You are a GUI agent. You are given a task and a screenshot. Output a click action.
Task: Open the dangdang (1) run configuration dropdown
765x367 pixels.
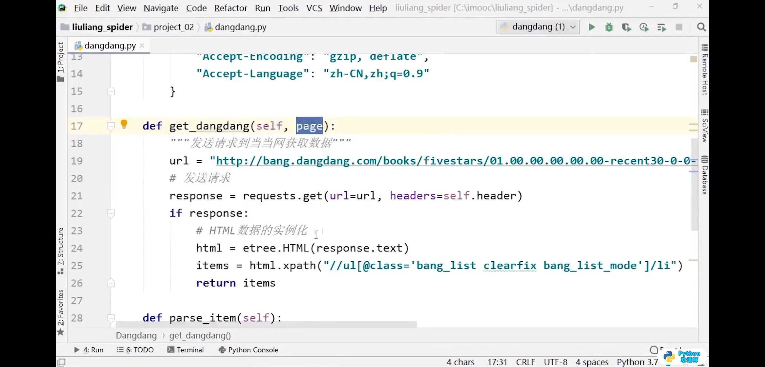tap(538, 27)
